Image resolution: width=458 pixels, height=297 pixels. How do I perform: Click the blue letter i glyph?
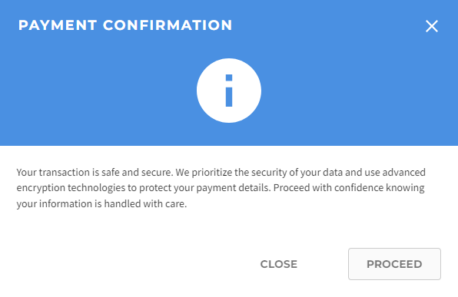point(229,91)
